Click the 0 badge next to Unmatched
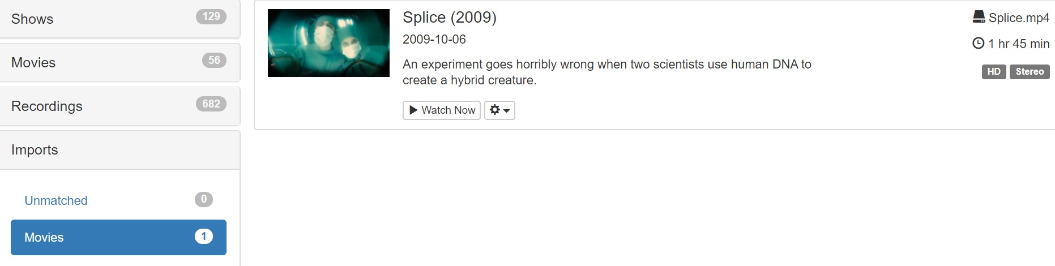The width and height of the screenshot is (1055, 266). (x=204, y=199)
